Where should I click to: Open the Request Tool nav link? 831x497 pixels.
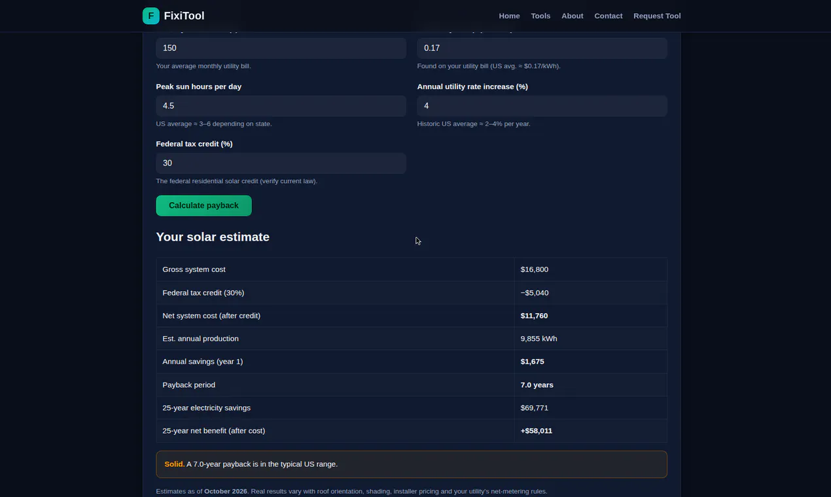[x=657, y=16]
